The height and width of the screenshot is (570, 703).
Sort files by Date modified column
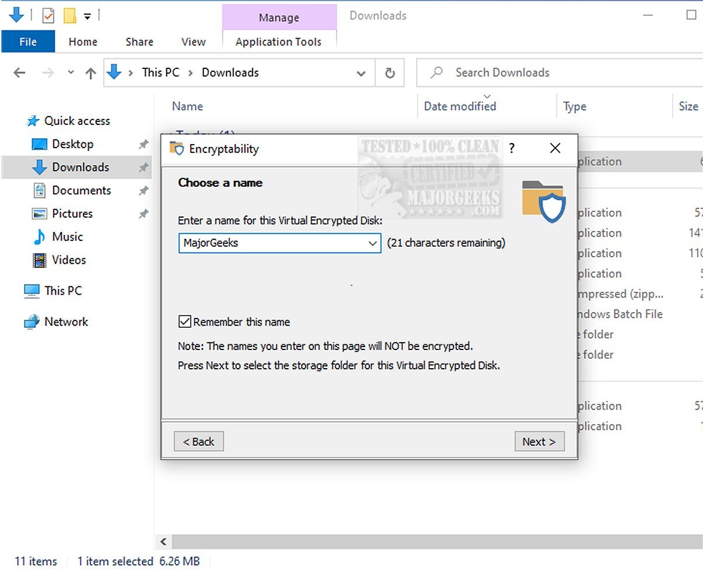pyautogui.click(x=460, y=106)
